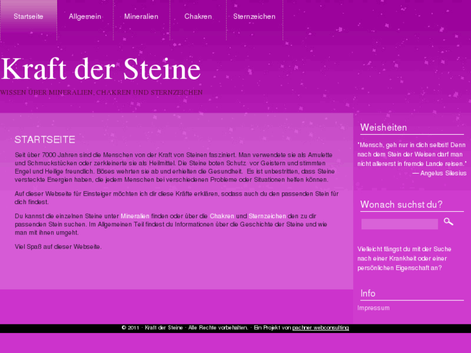Follow the Sternzeichen link in the paragraph
The image size is (471, 353).
267,216
